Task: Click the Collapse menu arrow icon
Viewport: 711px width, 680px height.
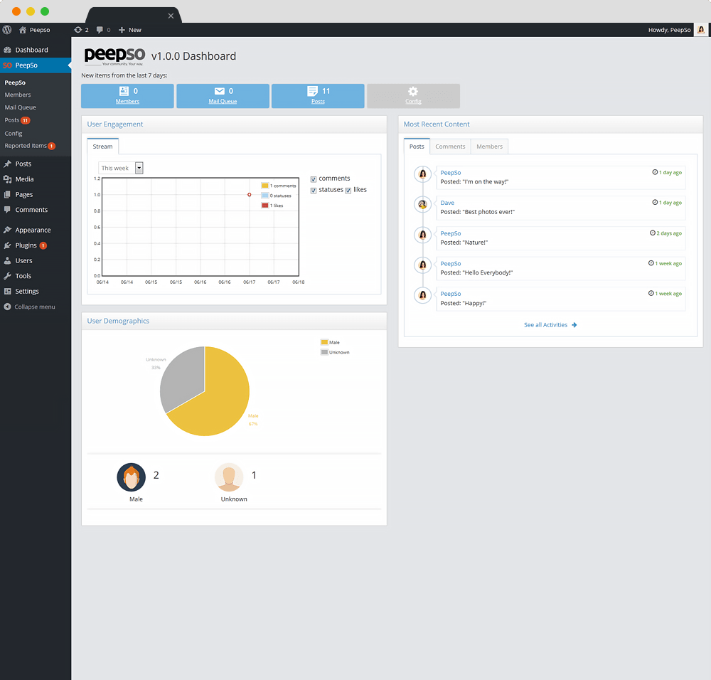Action: pos(7,307)
